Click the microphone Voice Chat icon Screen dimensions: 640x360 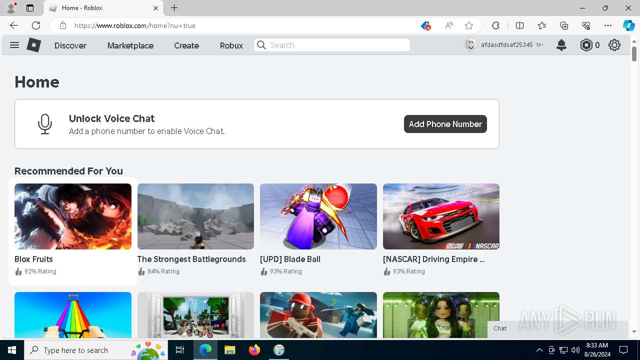(45, 124)
